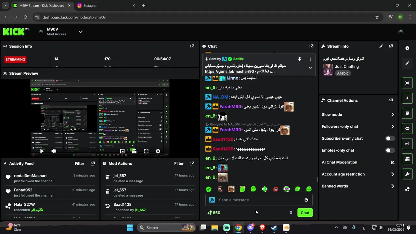Open Mod Actions Filter
The height and width of the screenshot is (234, 416).
(x=179, y=164)
